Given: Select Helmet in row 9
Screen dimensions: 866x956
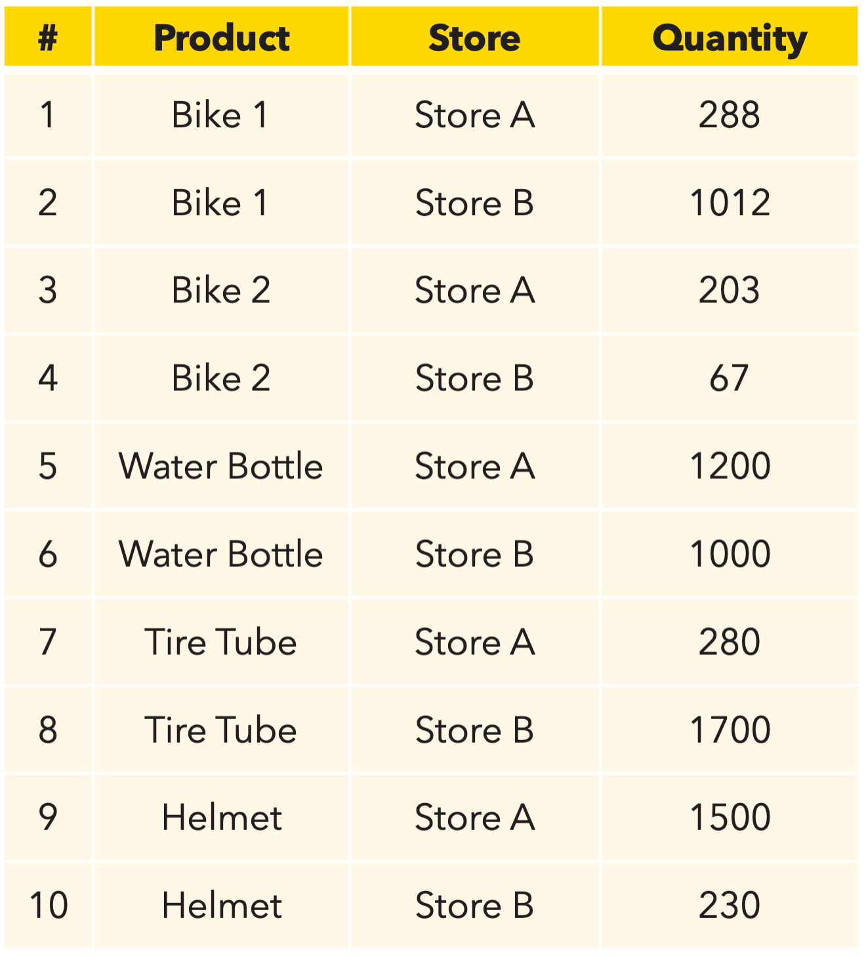Looking at the screenshot, I should coord(221,818).
